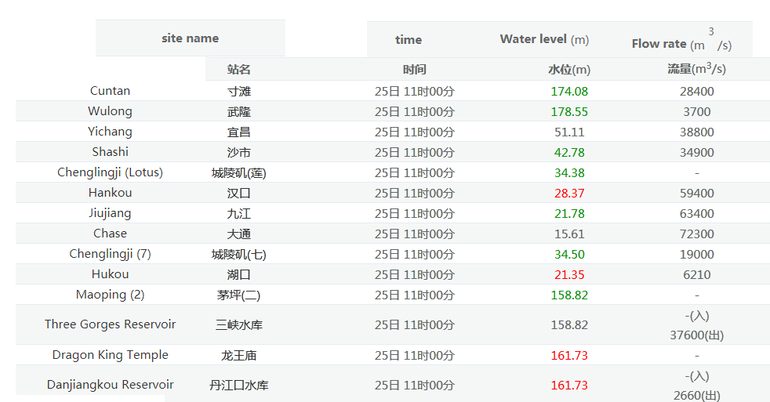The image size is (770, 402).
Task: Click the station name 城陵矶(七)
Action: (238, 255)
